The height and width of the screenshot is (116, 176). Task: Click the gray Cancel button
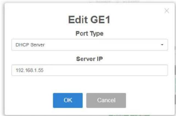pos(106,100)
